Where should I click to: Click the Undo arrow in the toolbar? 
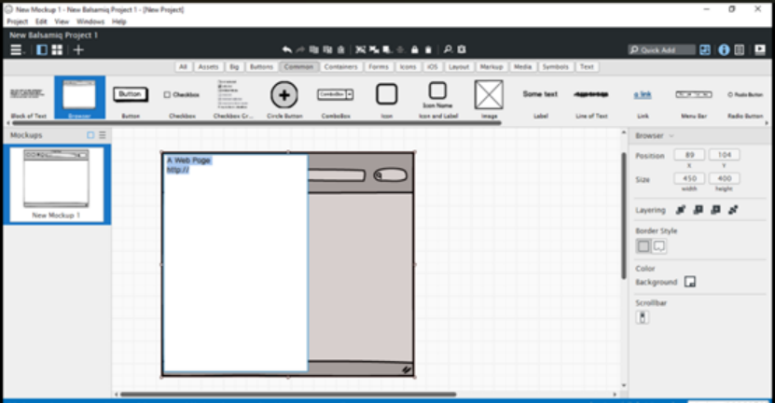pyautogui.click(x=286, y=49)
